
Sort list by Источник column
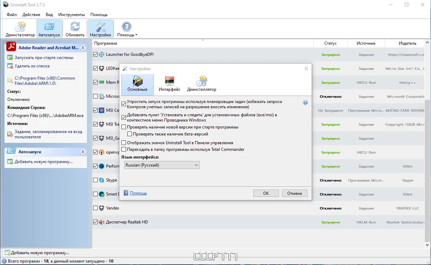[366, 43]
